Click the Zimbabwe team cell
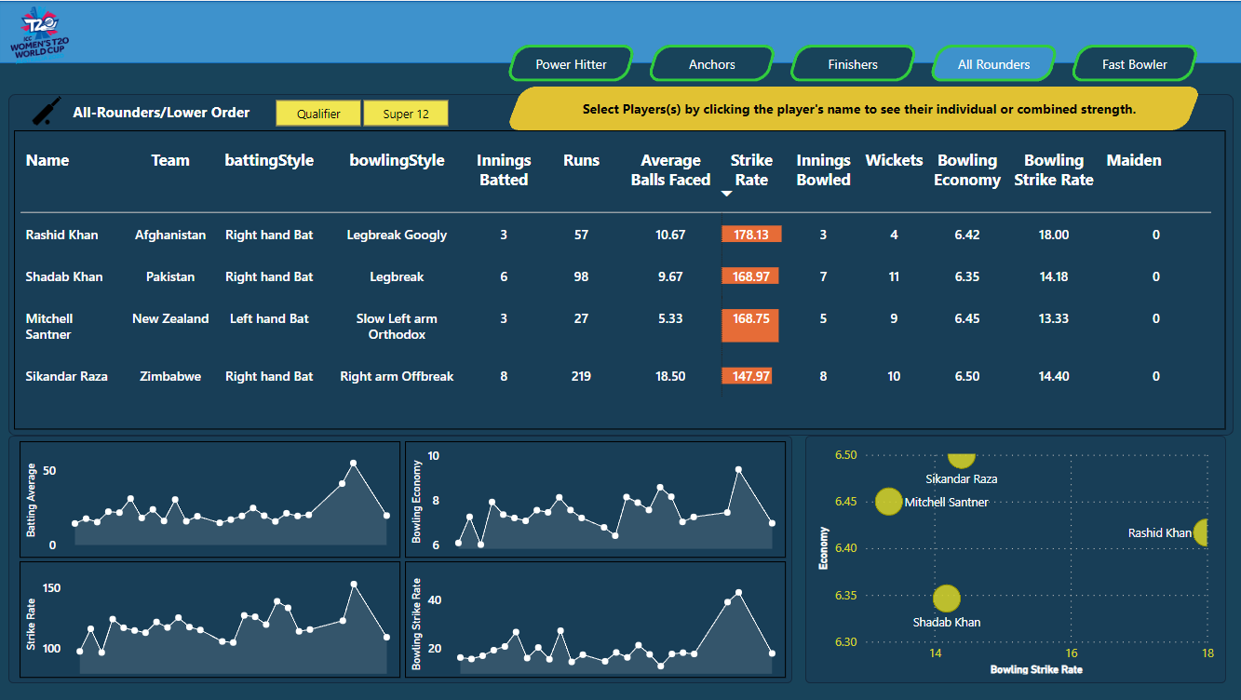 tap(170, 376)
